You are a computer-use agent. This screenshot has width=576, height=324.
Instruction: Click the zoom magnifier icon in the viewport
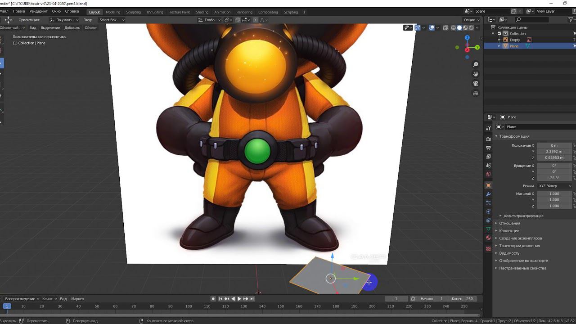[476, 65]
